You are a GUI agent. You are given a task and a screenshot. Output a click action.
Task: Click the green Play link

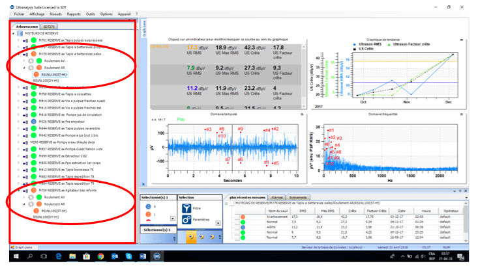tap(181, 120)
